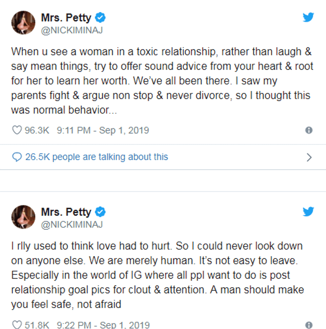Expand conversation using the right chevron arrow
Image resolution: width=326 pixels, height=329 pixels.
pyautogui.click(x=309, y=157)
